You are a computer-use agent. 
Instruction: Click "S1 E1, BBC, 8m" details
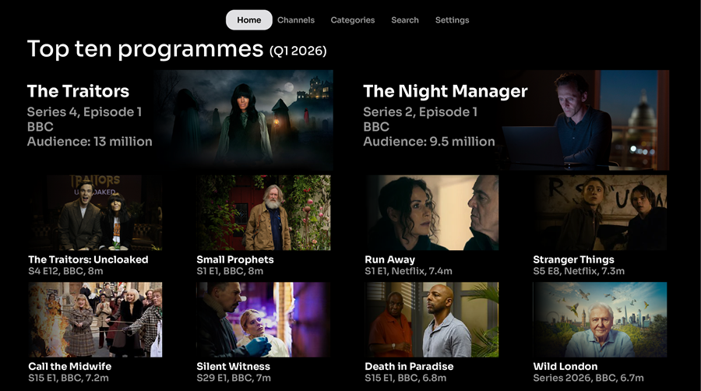[230, 271]
